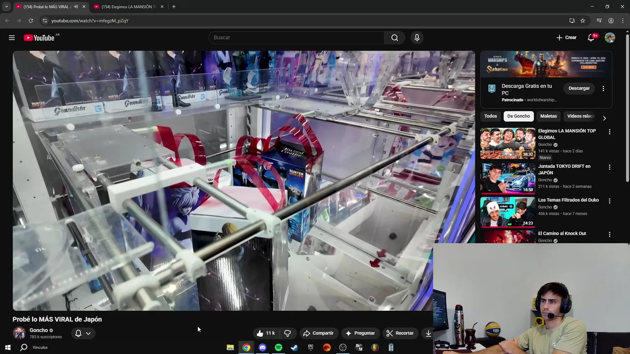The height and width of the screenshot is (354, 630).
Task: Open Chrome three-dot menu
Action: pyautogui.click(x=623, y=21)
